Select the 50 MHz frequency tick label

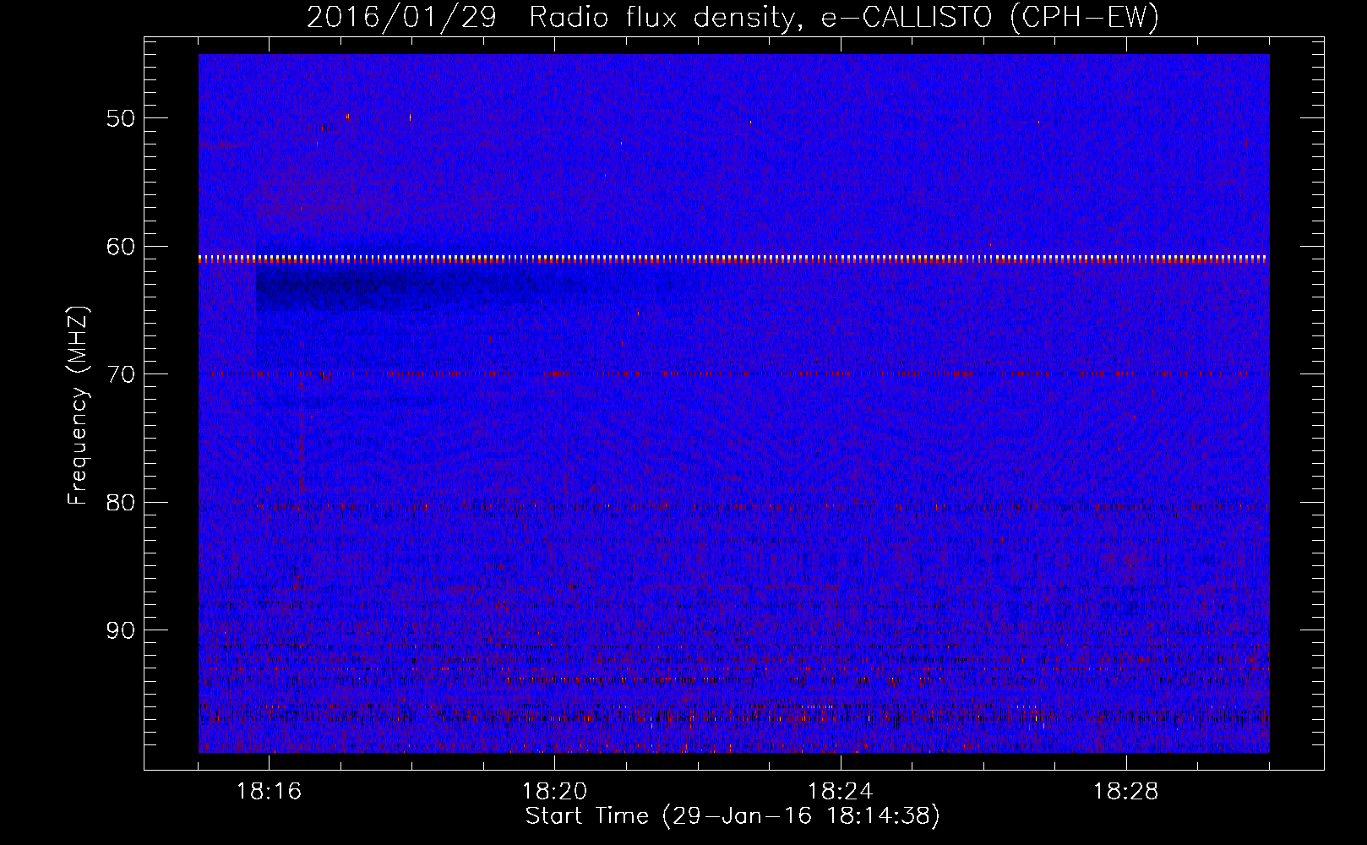click(121, 118)
